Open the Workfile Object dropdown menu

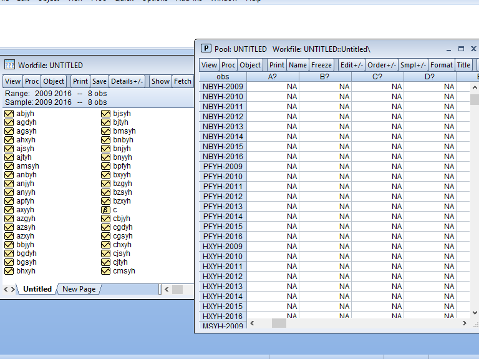click(x=54, y=81)
